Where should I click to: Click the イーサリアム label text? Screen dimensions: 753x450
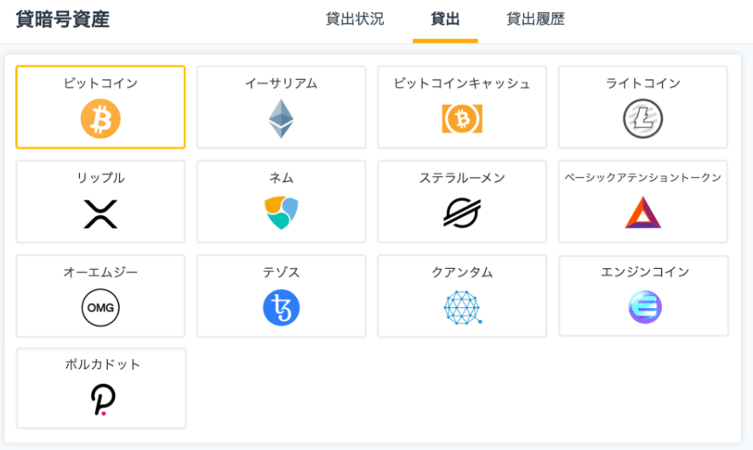click(x=281, y=83)
